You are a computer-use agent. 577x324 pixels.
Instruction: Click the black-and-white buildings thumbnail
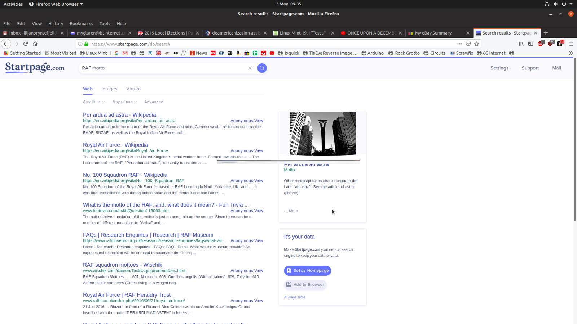pos(323,134)
